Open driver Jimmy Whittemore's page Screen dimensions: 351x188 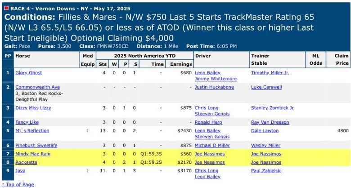coord(216,79)
